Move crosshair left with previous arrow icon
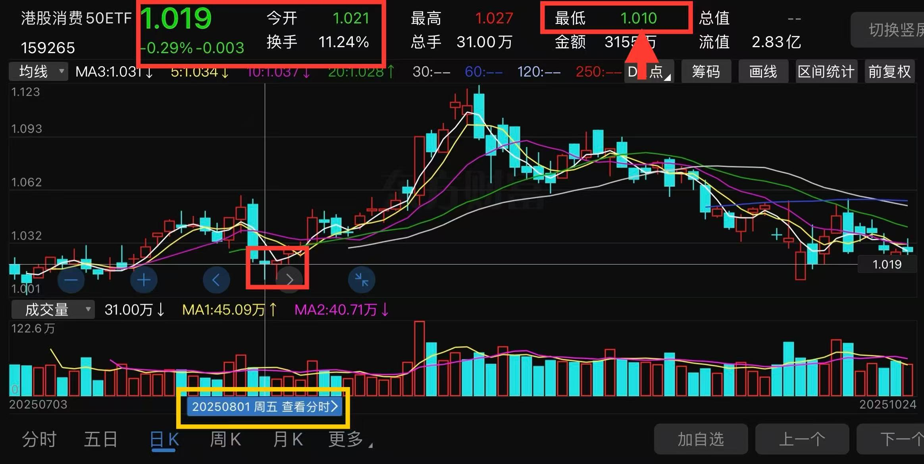Screen dimensions: 924x464 click(x=216, y=280)
